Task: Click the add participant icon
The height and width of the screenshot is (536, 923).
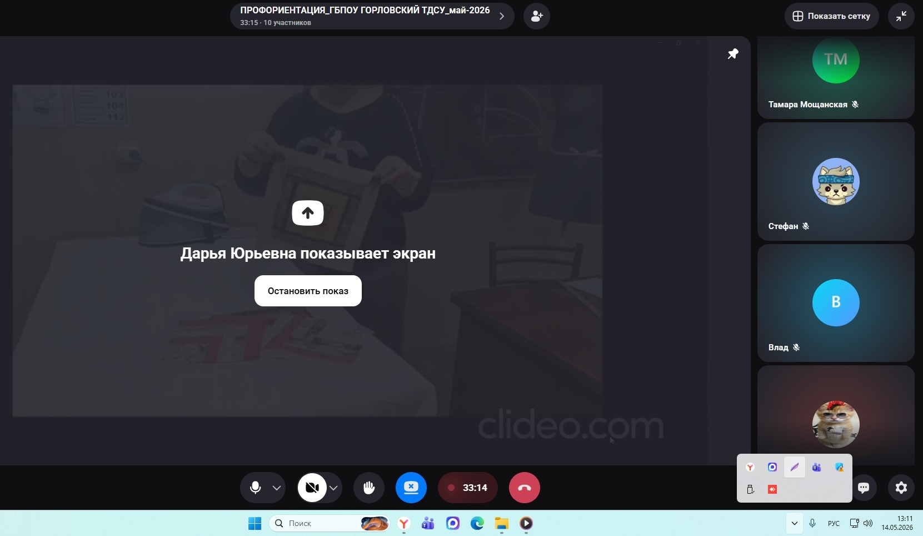Action: 537,16
